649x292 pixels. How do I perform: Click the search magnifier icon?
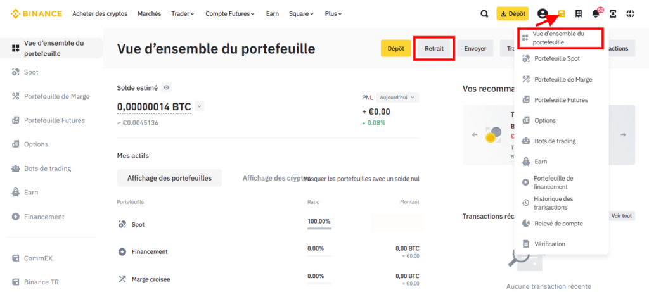484,13
